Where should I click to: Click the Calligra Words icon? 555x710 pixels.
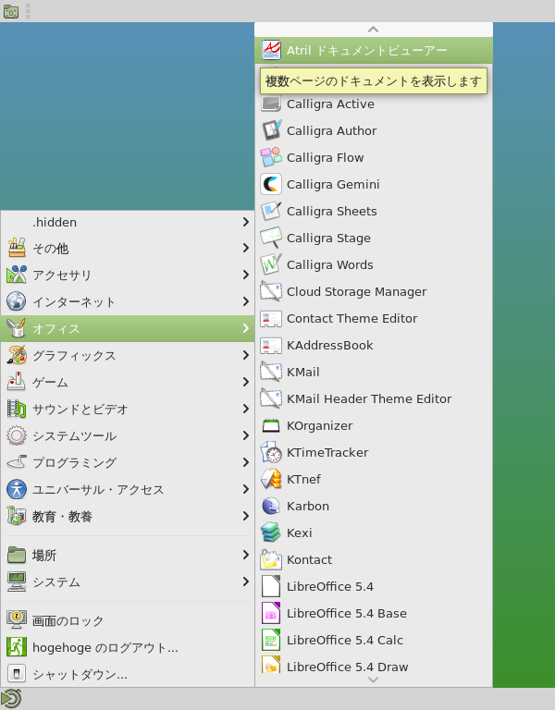click(271, 265)
